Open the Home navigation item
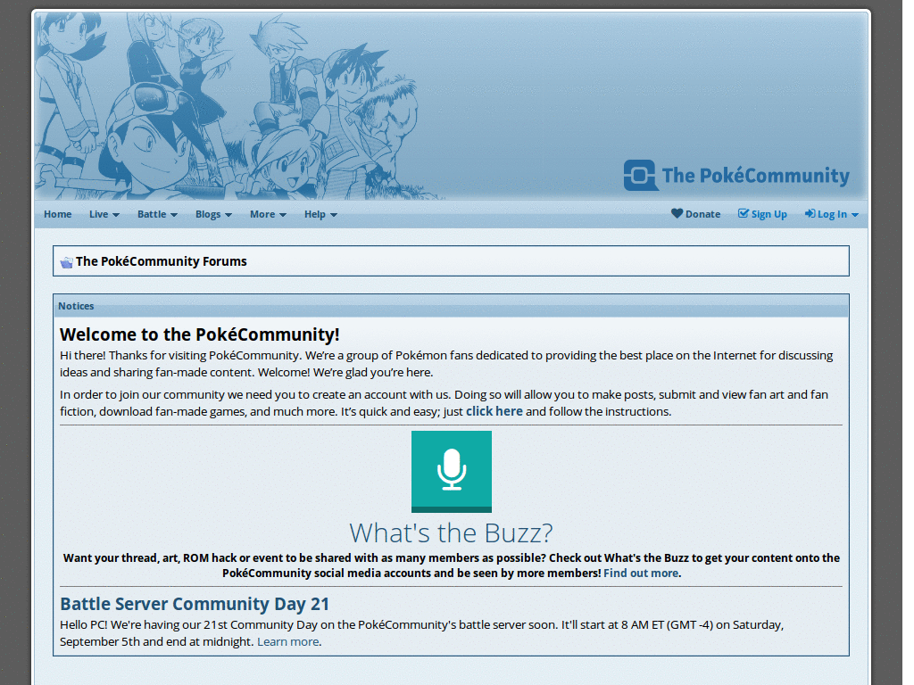 point(58,214)
